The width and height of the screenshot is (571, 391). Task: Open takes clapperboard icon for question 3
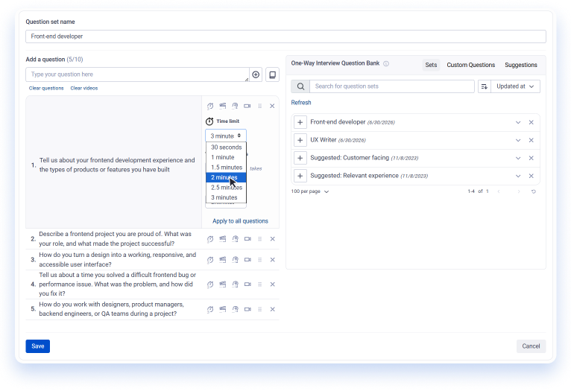pos(222,259)
